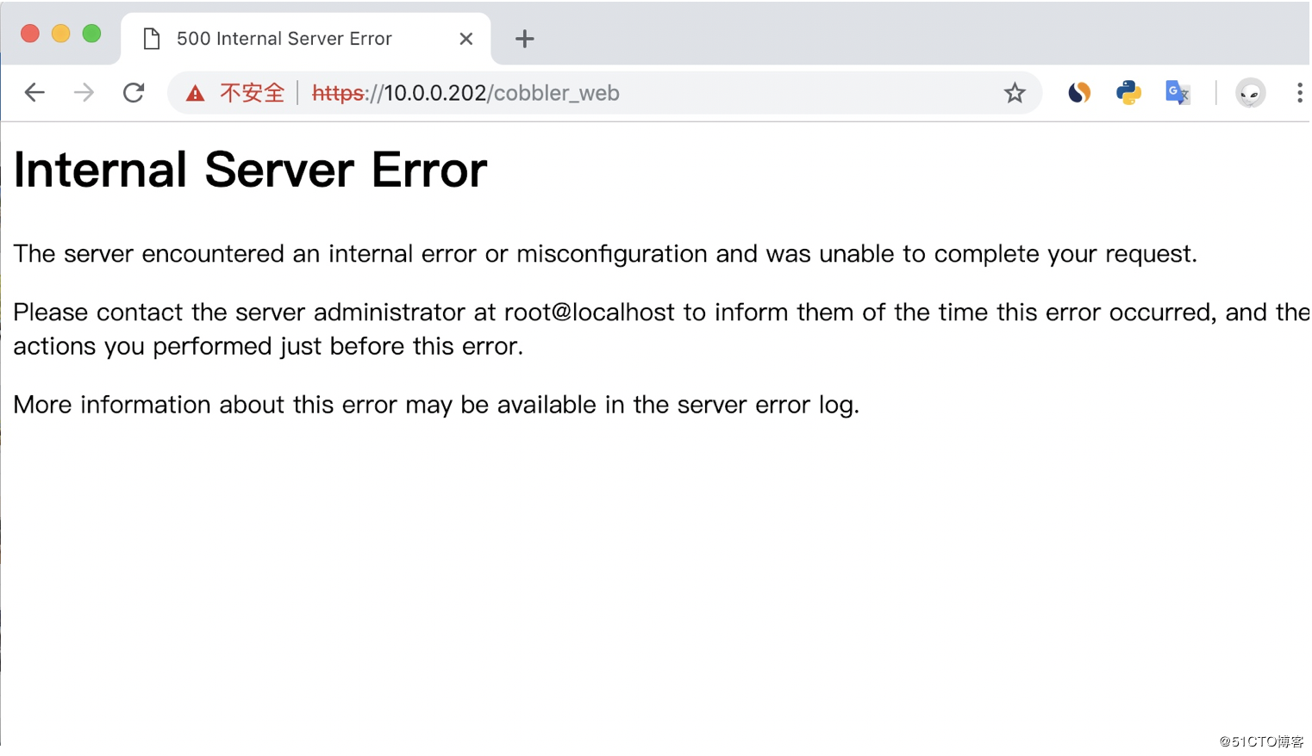Open the Google Translate extension
1312x756 pixels.
[1178, 92]
